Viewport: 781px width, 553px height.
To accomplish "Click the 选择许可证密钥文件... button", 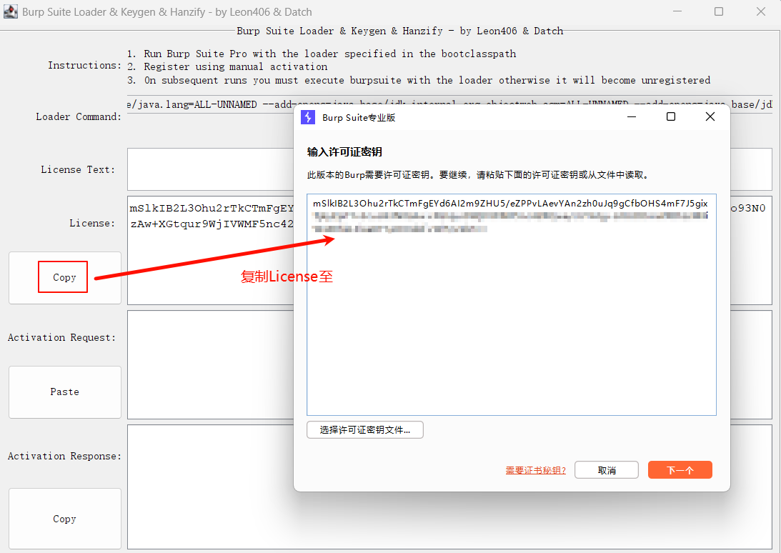I will 365,430.
